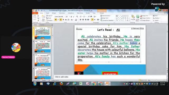Click the Replace button in Editing group

157,18
